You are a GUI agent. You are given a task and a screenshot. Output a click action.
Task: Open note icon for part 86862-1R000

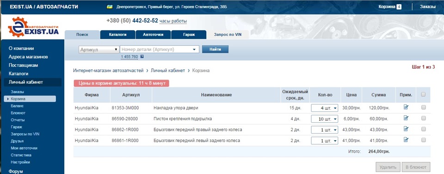tap(406, 129)
